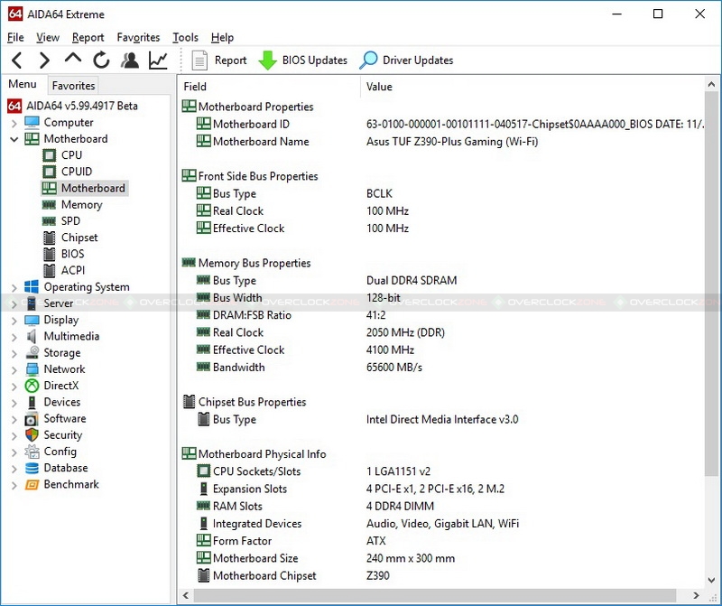722x606 pixels.
Task: Click the Value column header
Action: point(532,87)
